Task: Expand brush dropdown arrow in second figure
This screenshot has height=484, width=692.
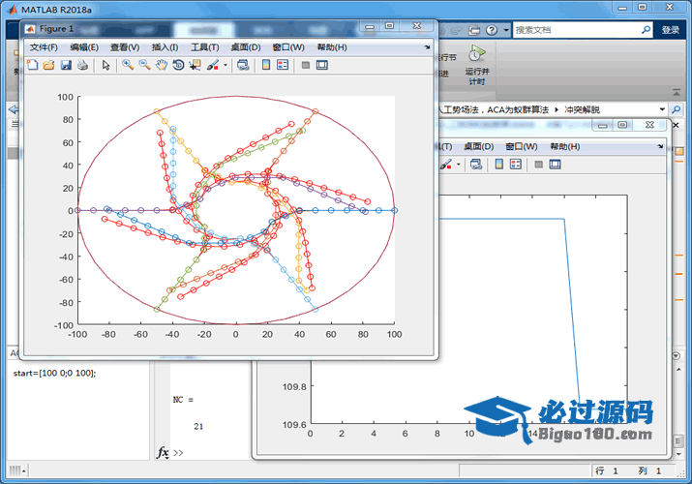Action: click(x=459, y=165)
